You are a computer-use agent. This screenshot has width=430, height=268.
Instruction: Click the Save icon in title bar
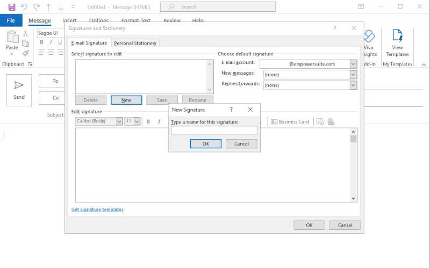coord(12,7)
